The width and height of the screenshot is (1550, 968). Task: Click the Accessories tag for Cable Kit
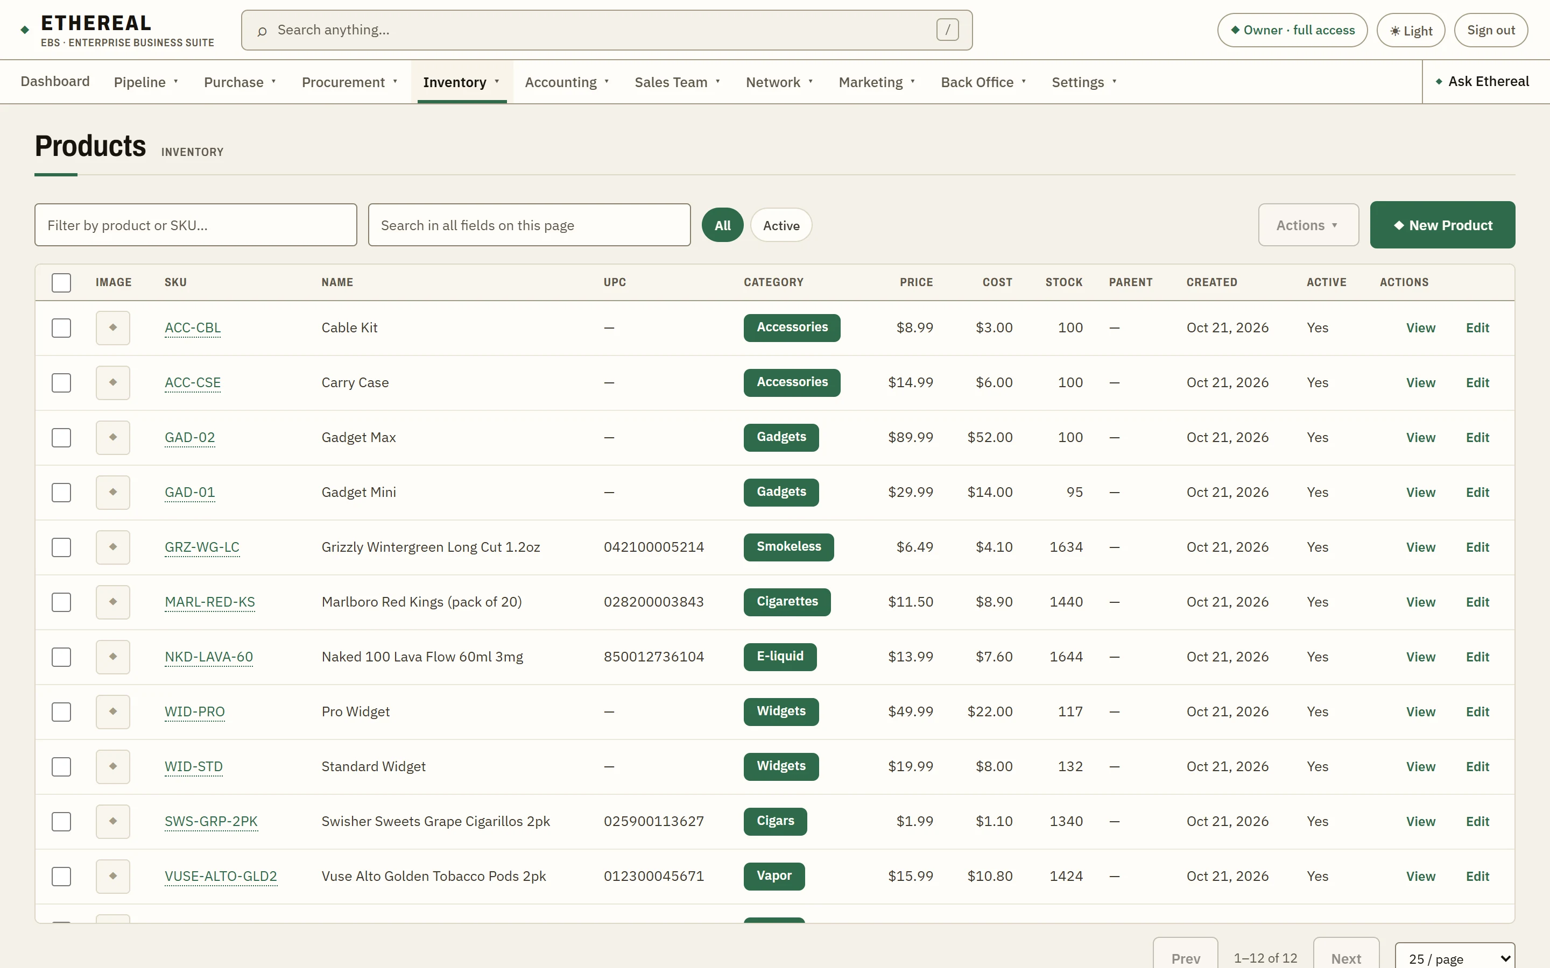pyautogui.click(x=792, y=328)
